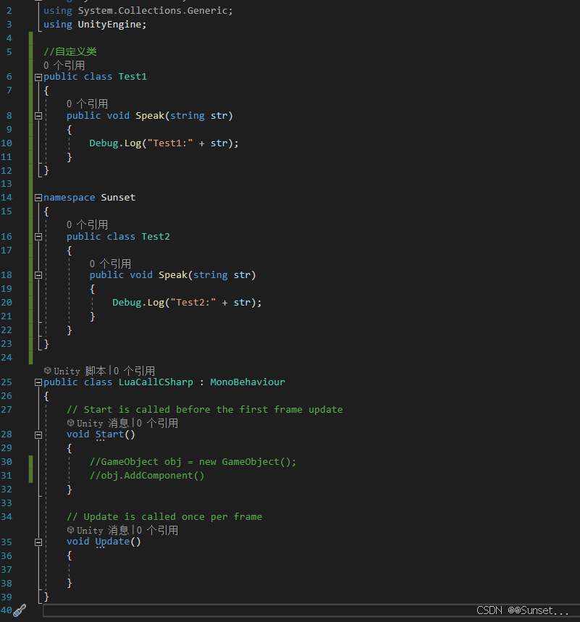Collapse the namespace Sunset block
This screenshot has height=622, width=580.
(x=38, y=198)
